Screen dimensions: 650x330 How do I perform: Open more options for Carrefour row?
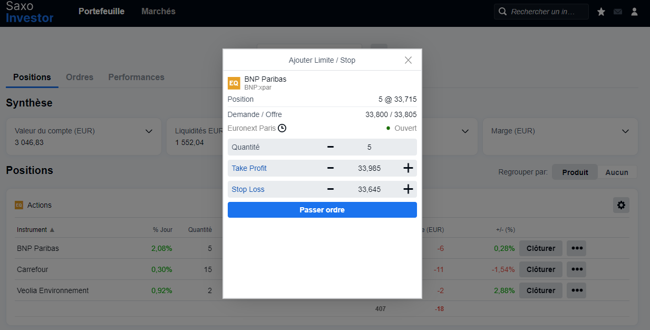tap(577, 269)
